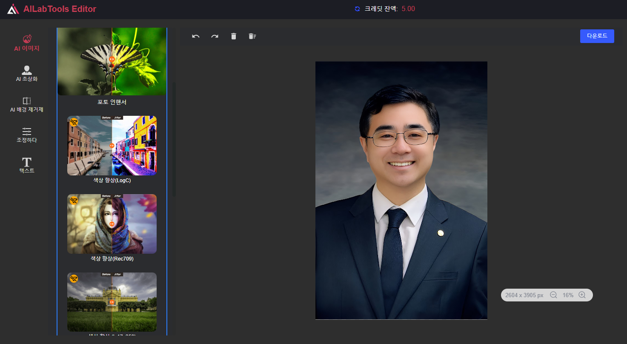Select the butterfly 포토 인핸서 thumbnail

click(112, 61)
